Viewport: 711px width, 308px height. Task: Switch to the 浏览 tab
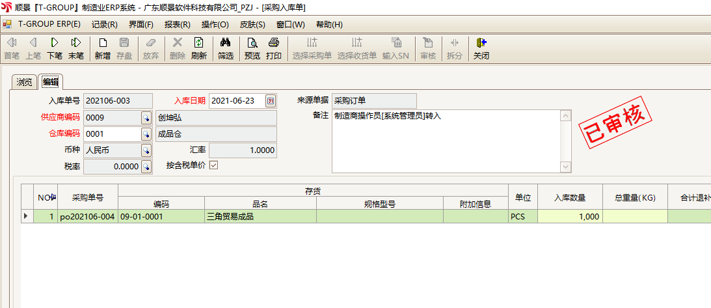25,82
